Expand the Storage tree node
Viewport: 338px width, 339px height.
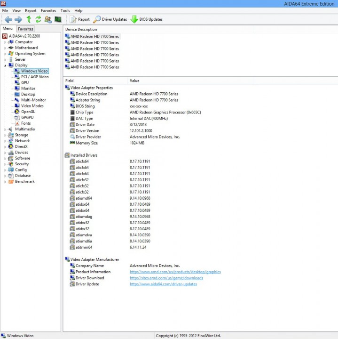(5, 135)
